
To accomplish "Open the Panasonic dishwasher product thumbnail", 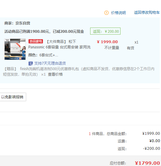I will pyautogui.click(x=15, y=49).
